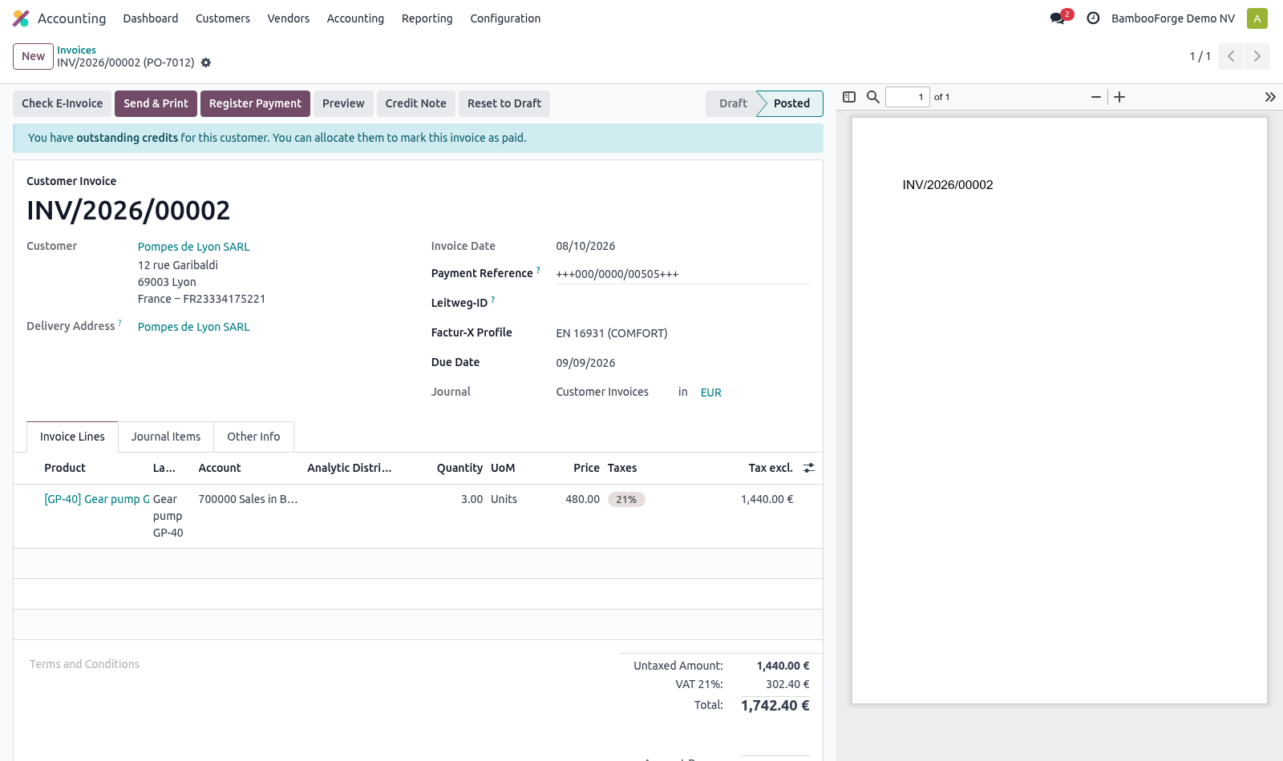Click Reset to Draft

[x=504, y=103]
